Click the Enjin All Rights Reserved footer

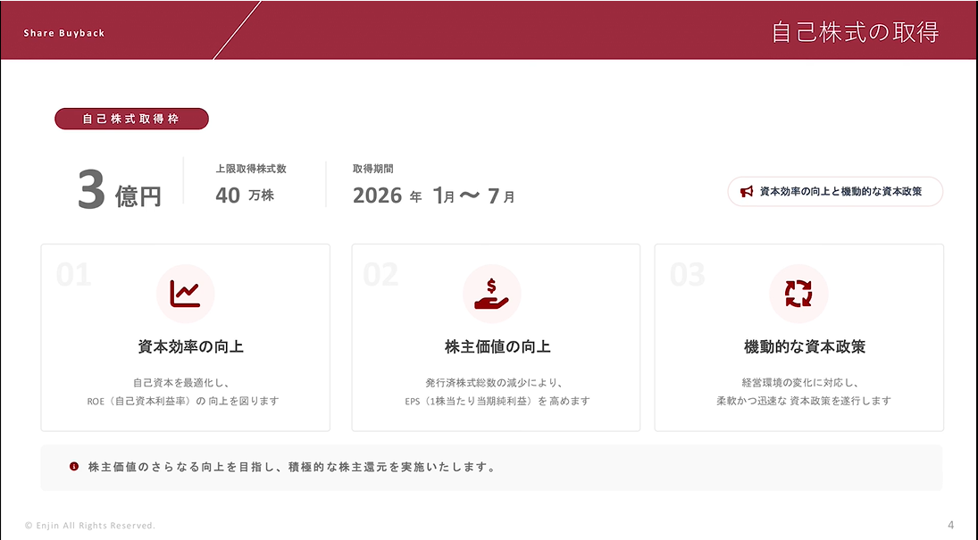pos(90,526)
